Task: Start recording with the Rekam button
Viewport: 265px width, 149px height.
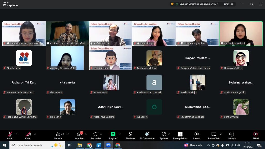Action: (197, 135)
